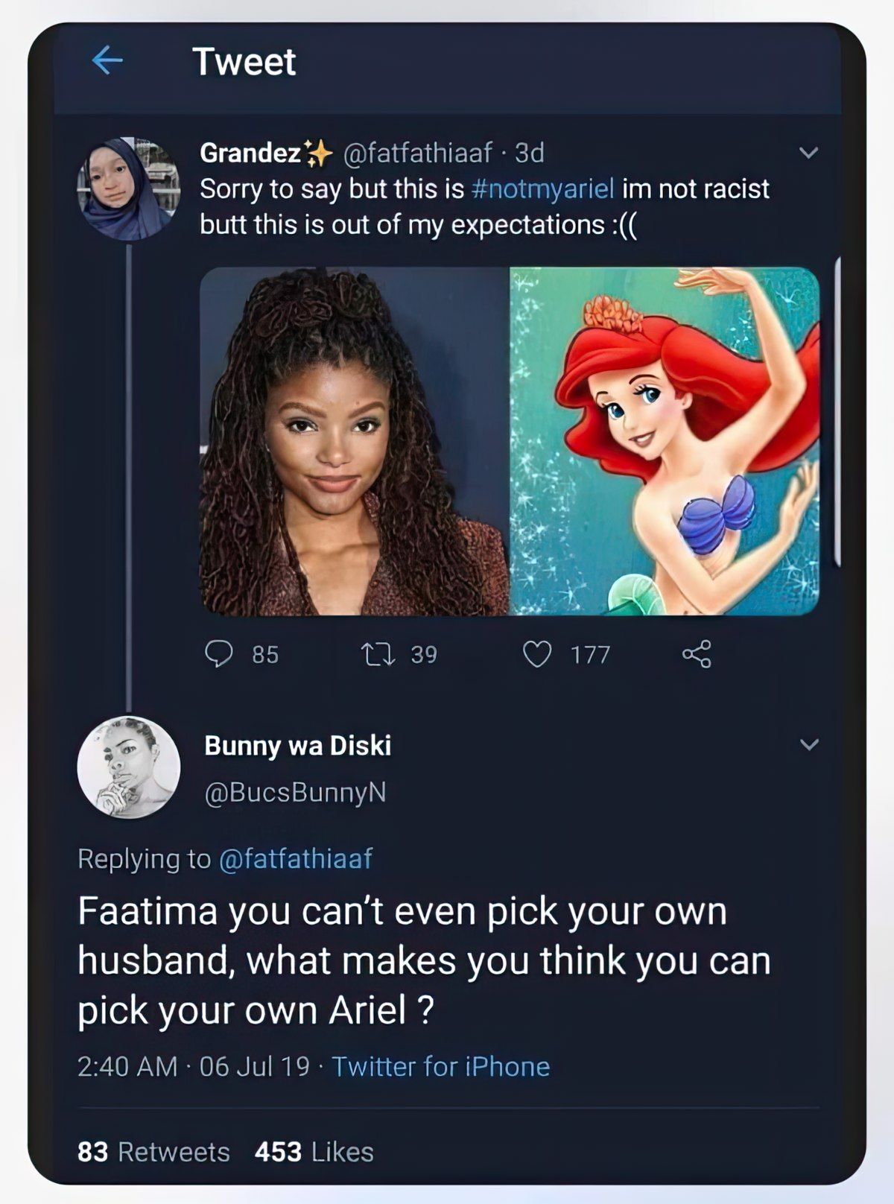Screen dimensions: 894x1204
Task: Open the left photo in the tweet
Action: click(355, 441)
